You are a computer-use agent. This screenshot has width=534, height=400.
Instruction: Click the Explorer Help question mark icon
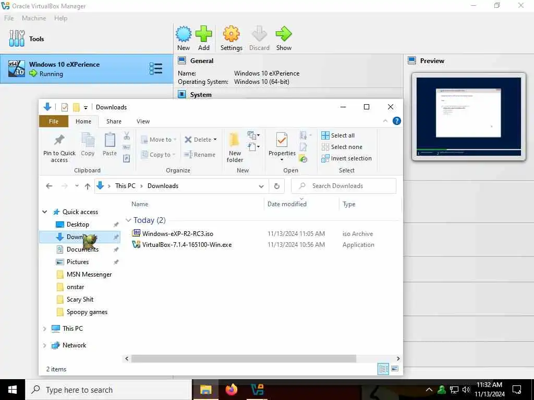[x=397, y=121]
